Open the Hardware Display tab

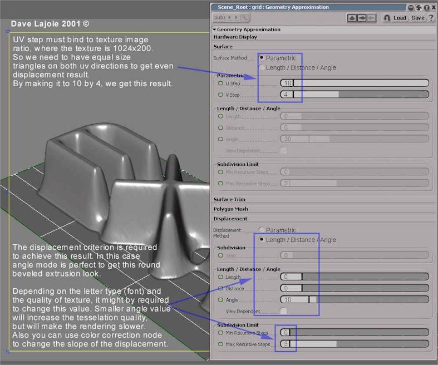pyautogui.click(x=235, y=37)
